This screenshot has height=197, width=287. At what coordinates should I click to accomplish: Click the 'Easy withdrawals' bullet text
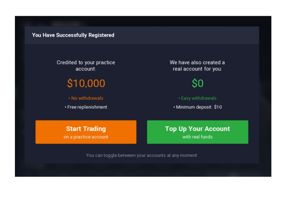(x=197, y=98)
